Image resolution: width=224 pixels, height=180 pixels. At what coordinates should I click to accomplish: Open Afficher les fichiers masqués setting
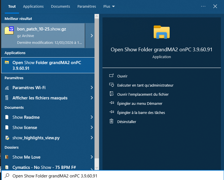pos(48,98)
